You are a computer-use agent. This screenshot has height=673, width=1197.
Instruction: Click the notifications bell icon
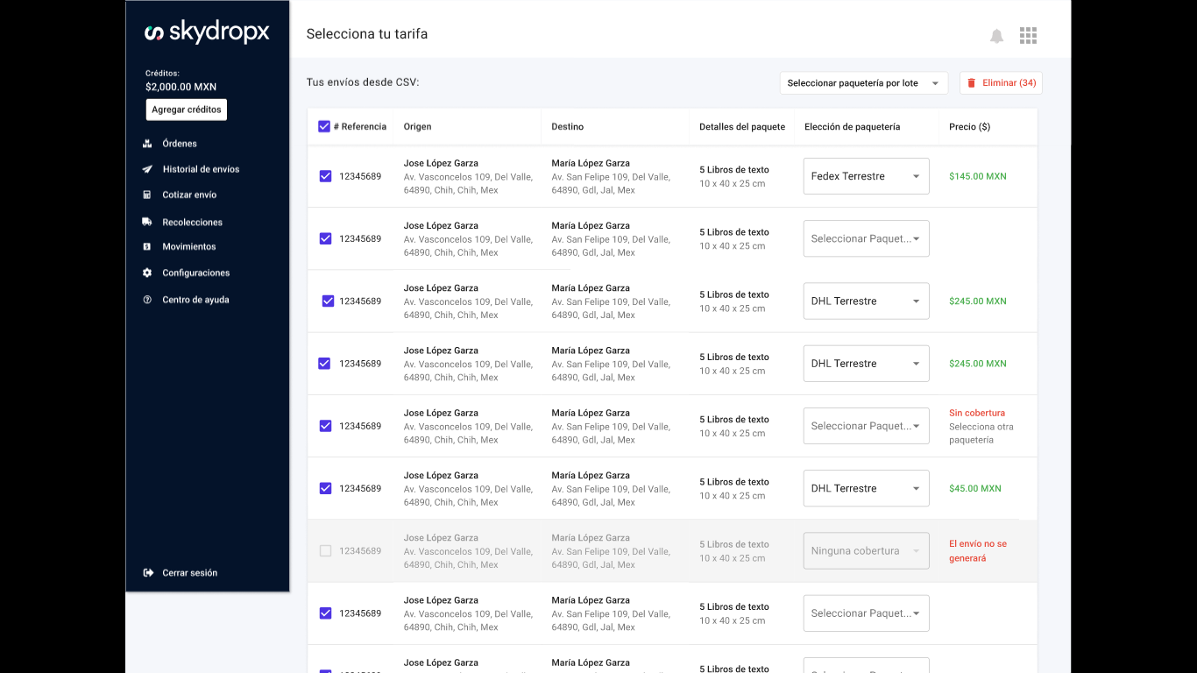coord(996,36)
